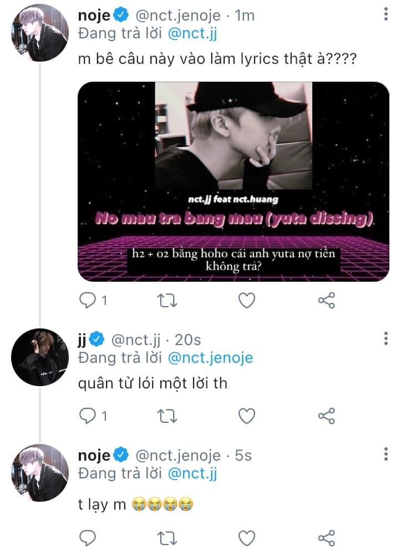Share noje's first tweet with video
Screen dimensions: 416x554
[326, 301]
